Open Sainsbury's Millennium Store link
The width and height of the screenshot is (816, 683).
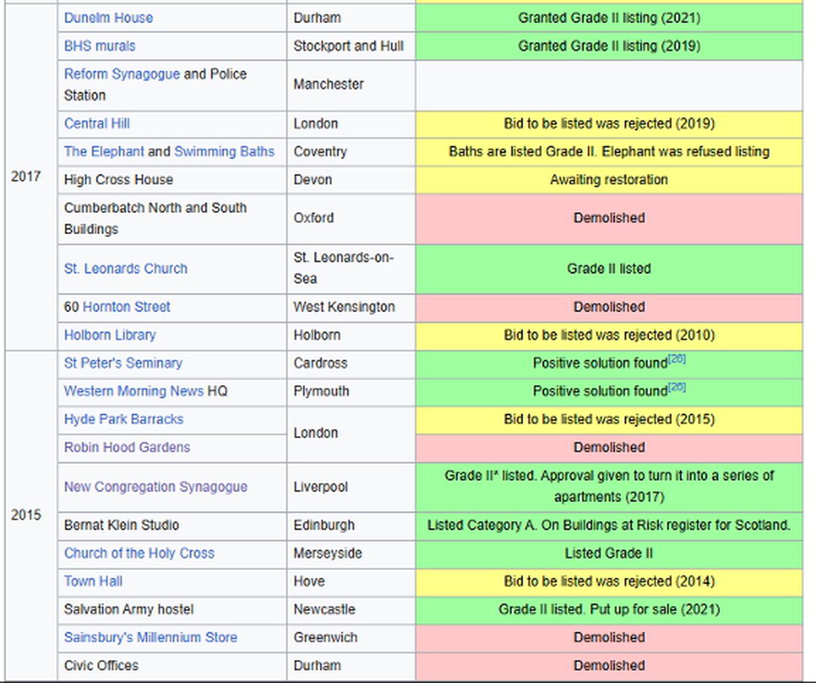(150, 637)
